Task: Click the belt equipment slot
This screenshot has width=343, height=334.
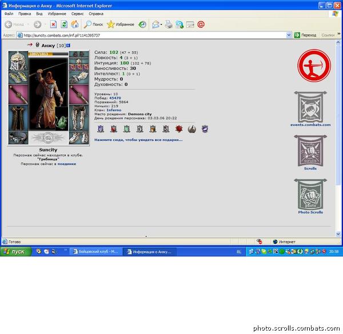Action: (x=18, y=138)
